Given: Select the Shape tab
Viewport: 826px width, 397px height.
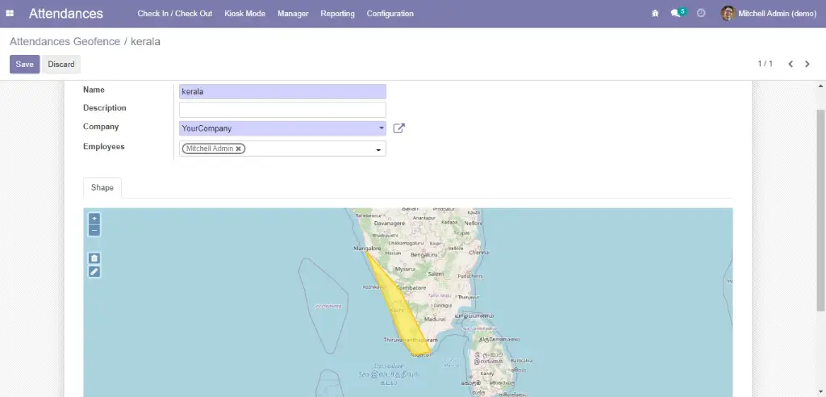Looking at the screenshot, I should click(x=102, y=187).
